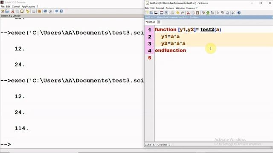Open Execute menu in SciNotes
Viewport: 273px width, 153px height.
pos(191,8)
